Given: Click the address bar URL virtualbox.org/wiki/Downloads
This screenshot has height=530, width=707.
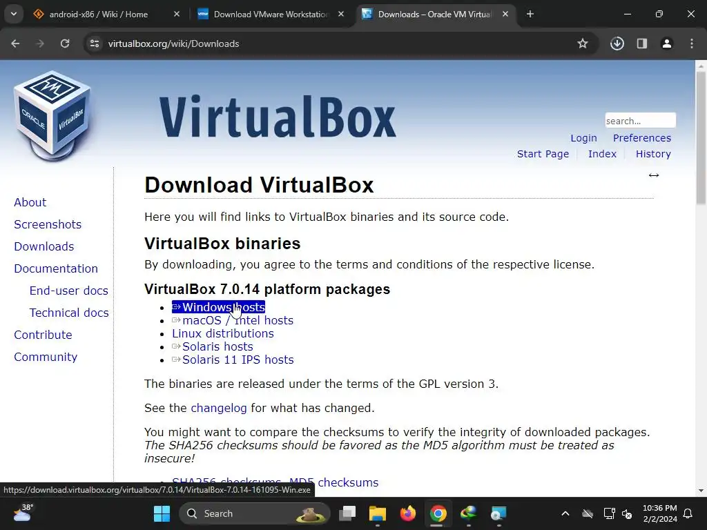Looking at the screenshot, I should coord(173,43).
